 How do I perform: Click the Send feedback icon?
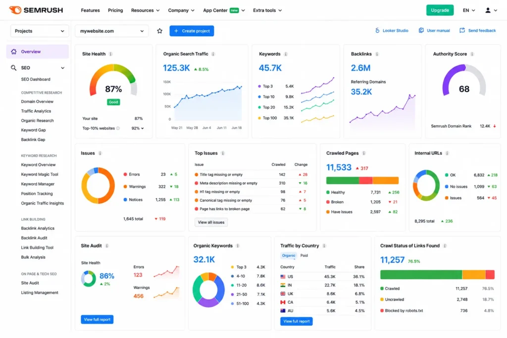pos(462,30)
